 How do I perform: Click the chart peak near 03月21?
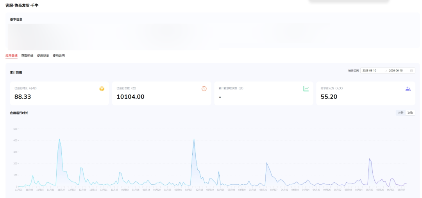click(266, 163)
